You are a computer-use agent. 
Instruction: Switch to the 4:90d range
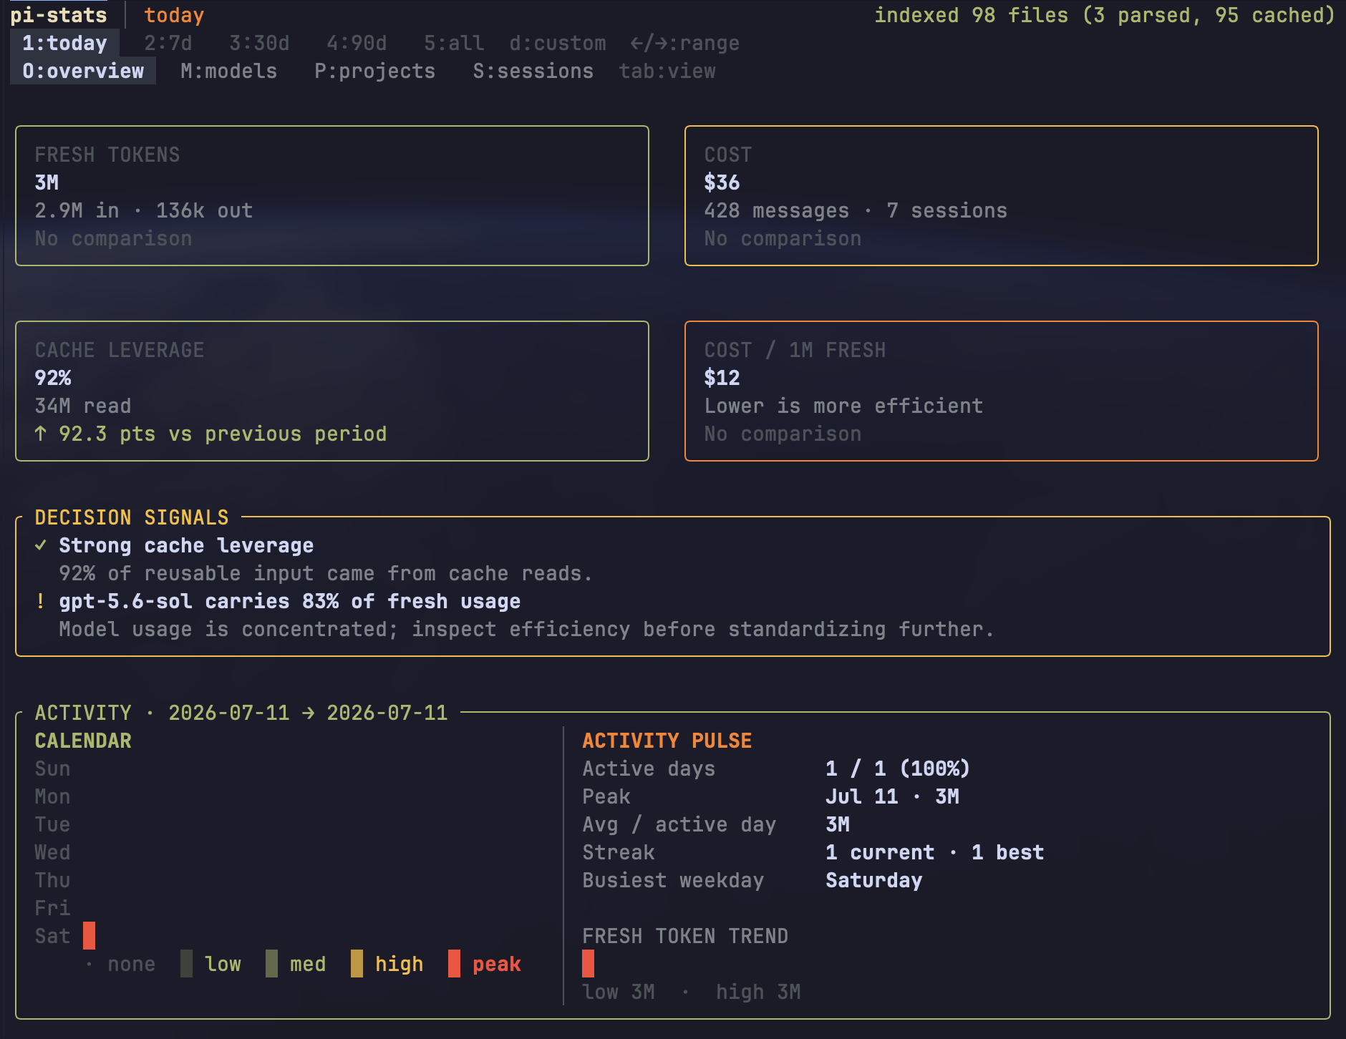[357, 43]
